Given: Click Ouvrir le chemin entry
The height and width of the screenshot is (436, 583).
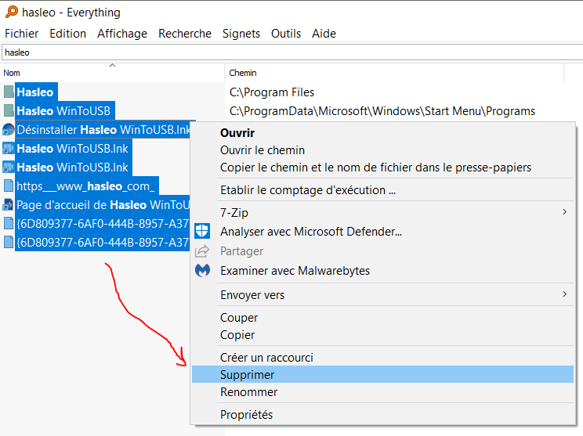Looking at the screenshot, I should [263, 150].
